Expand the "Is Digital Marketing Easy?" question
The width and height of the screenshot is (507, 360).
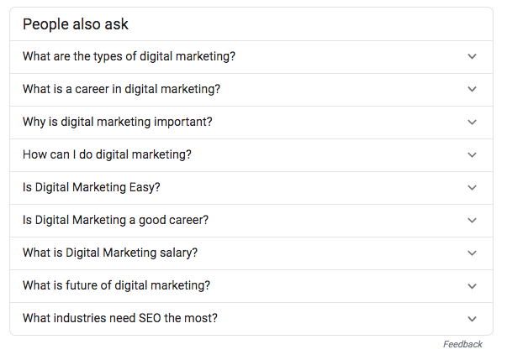click(x=91, y=187)
